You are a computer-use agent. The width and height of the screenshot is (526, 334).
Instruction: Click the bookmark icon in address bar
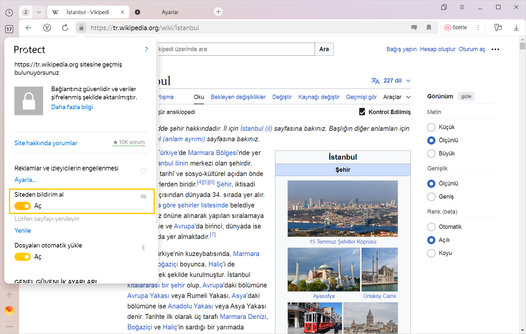[429, 28]
